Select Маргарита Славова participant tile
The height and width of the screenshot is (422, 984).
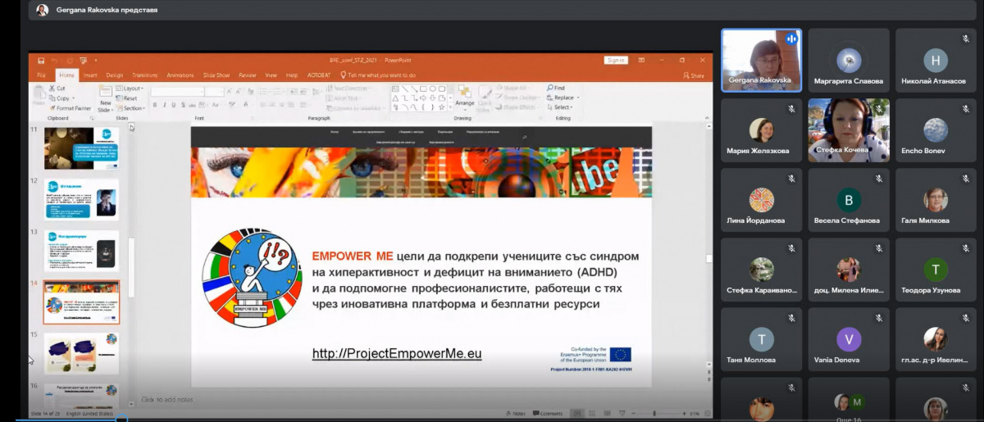pyautogui.click(x=849, y=61)
